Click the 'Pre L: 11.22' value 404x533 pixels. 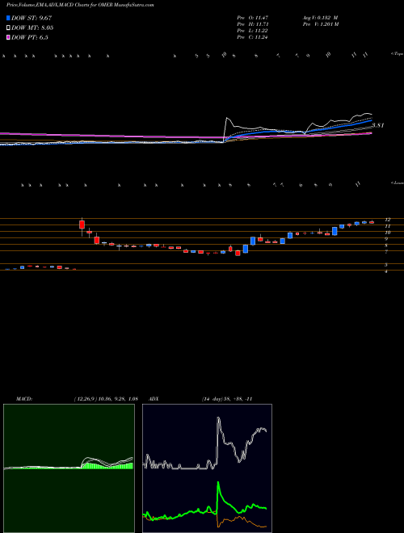(253, 31)
